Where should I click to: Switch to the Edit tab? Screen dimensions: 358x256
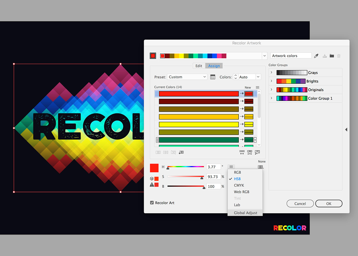coord(199,66)
